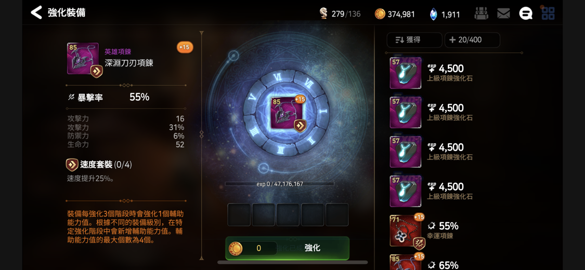Viewport: 585px width, 270px height.
Task: Tap the last empty material slot
Action: pyautogui.click(x=337, y=214)
